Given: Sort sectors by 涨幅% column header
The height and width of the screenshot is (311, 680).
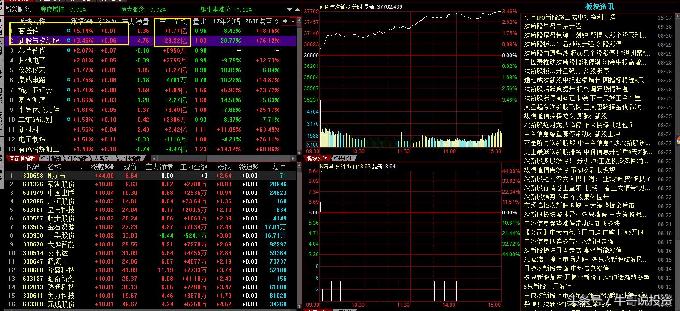Looking at the screenshot, I should (82, 21).
